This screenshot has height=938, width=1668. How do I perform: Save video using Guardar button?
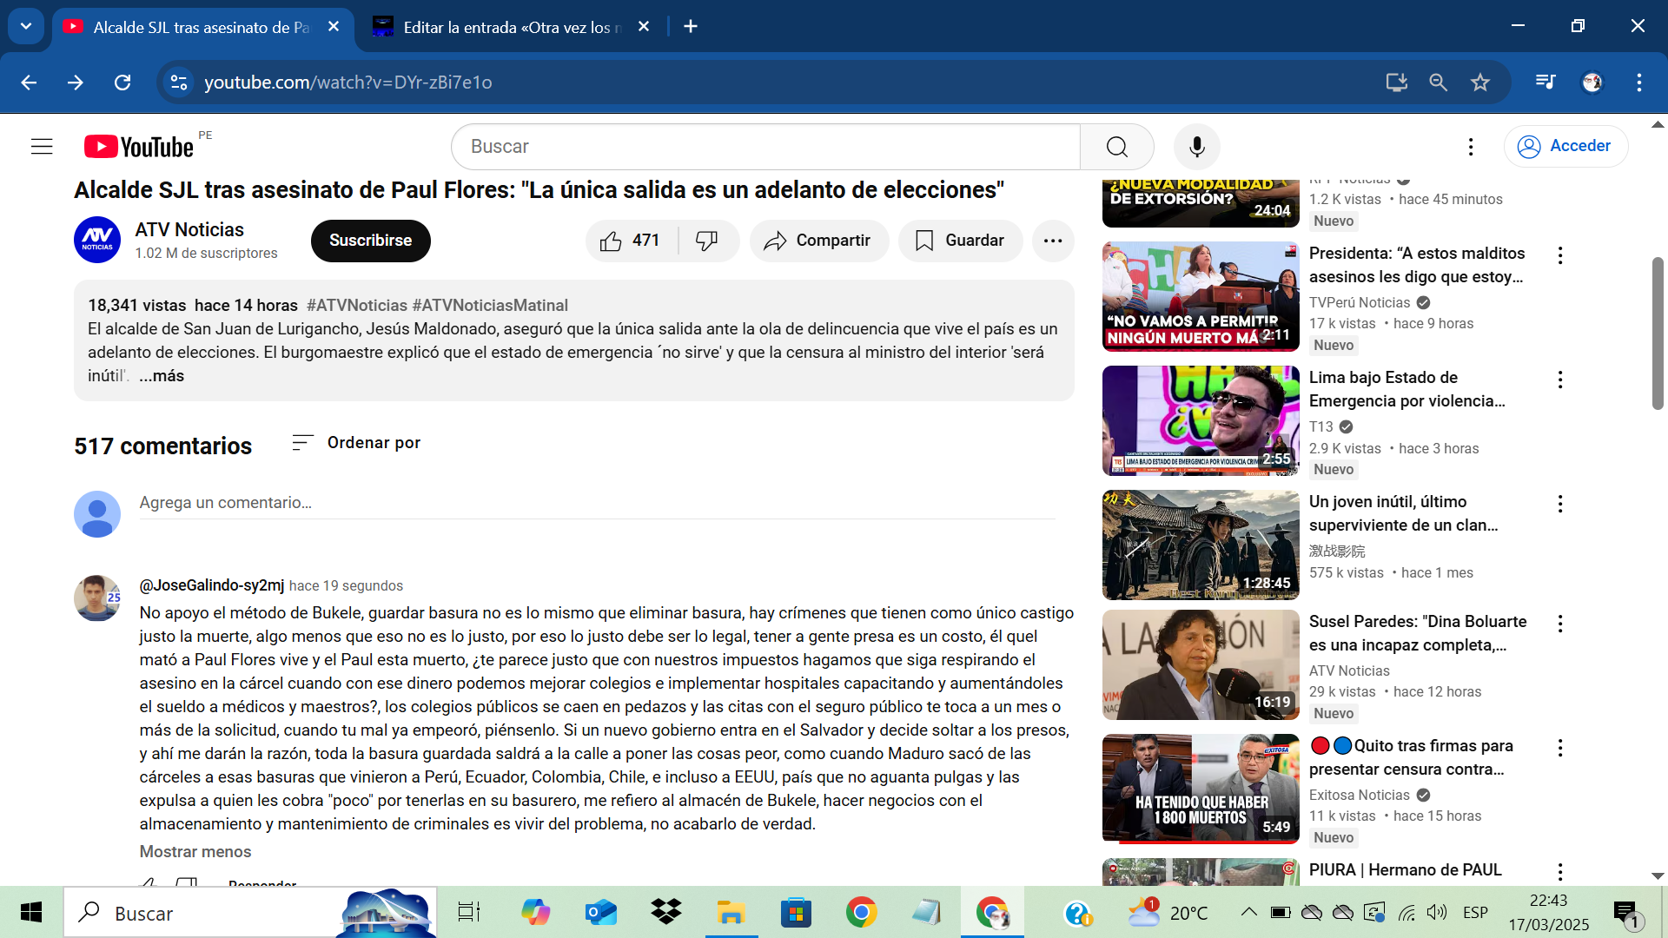coord(960,241)
